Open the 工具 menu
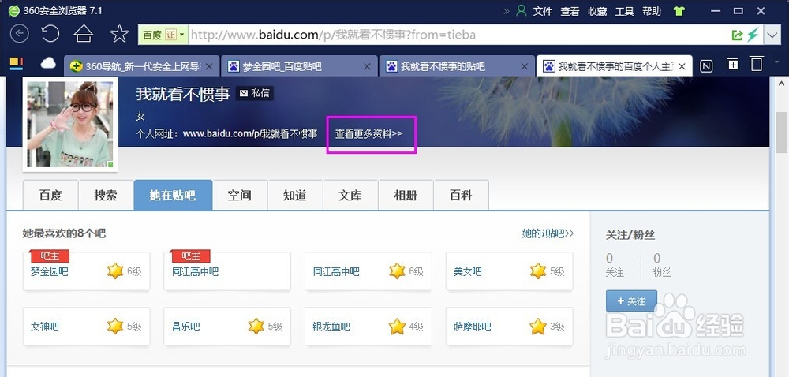This screenshot has width=789, height=377. coord(624,11)
